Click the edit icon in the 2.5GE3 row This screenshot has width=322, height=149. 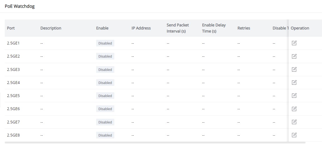(294, 69)
